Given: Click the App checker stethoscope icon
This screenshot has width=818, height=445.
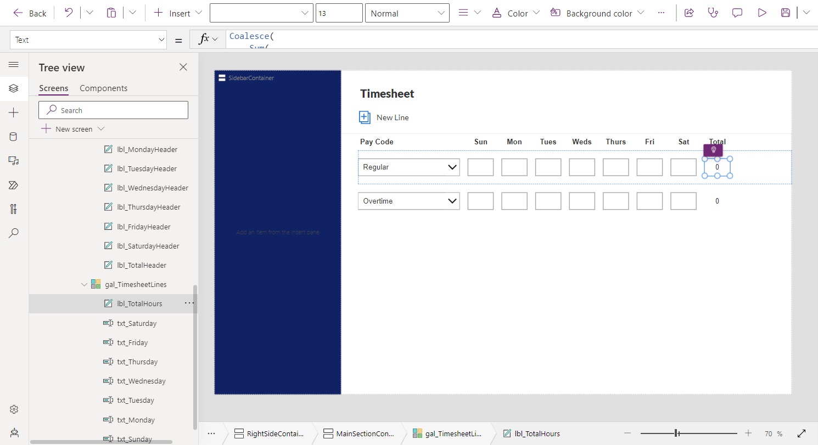Looking at the screenshot, I should [713, 13].
